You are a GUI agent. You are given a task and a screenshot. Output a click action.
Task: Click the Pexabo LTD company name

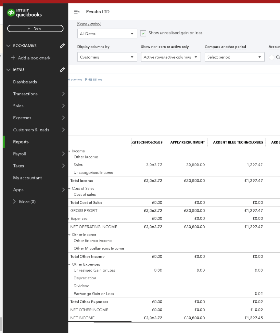pyautogui.click(x=98, y=12)
